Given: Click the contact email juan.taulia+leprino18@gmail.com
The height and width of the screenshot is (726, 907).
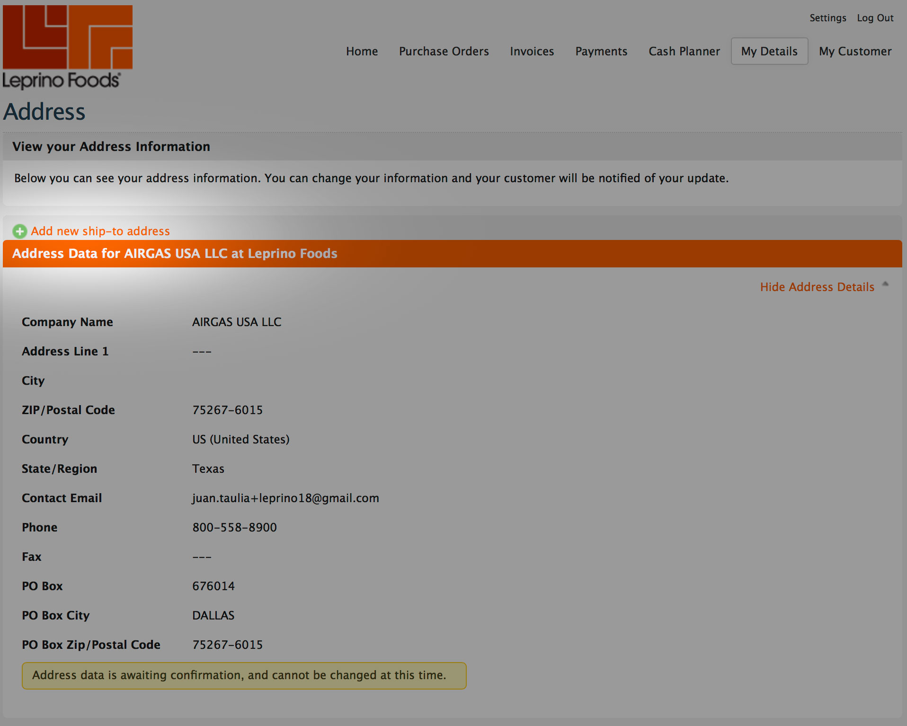Looking at the screenshot, I should click(285, 498).
